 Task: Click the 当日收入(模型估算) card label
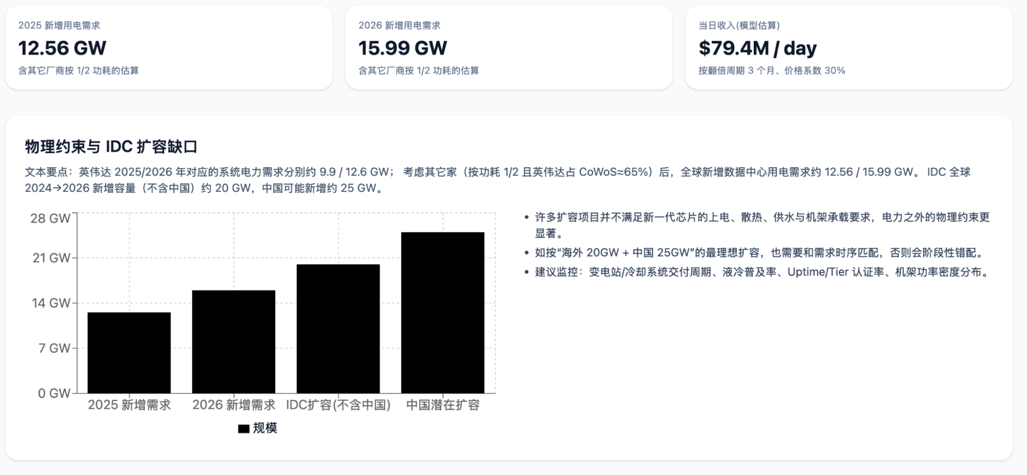[x=739, y=26]
